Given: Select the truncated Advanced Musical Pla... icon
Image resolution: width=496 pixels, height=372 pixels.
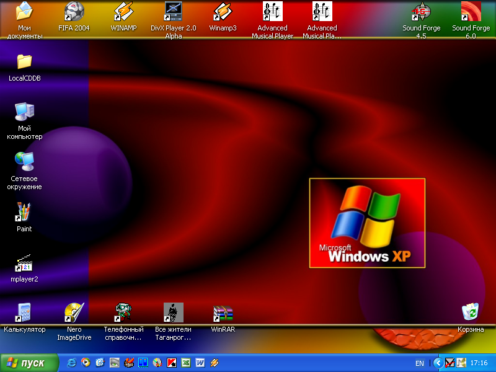Looking at the screenshot, I should click(322, 11).
